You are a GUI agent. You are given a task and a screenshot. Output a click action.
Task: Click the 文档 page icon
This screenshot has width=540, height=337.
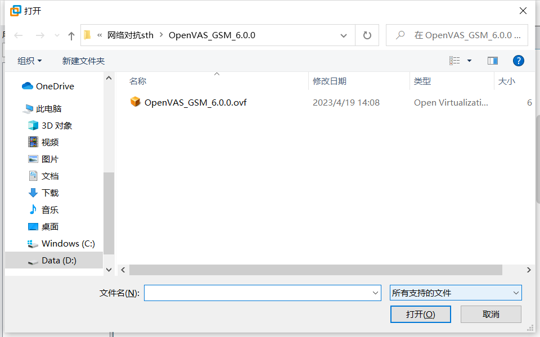[x=33, y=176]
